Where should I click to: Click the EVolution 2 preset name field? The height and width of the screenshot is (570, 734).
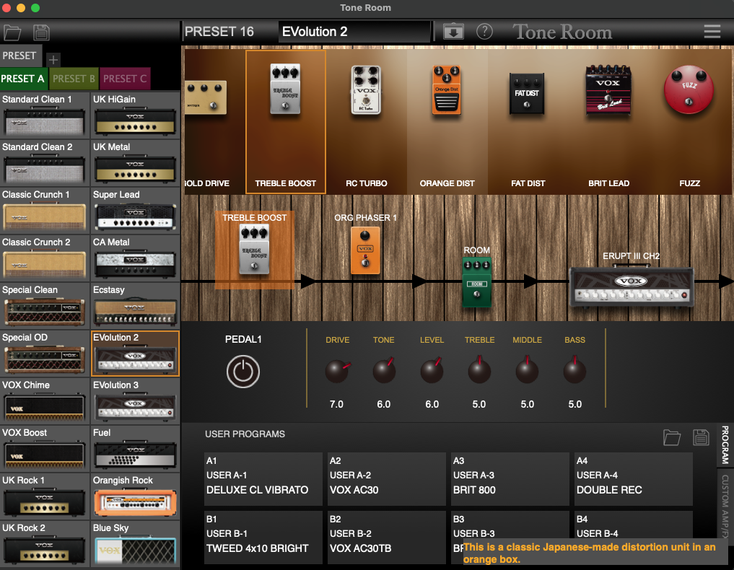point(354,32)
